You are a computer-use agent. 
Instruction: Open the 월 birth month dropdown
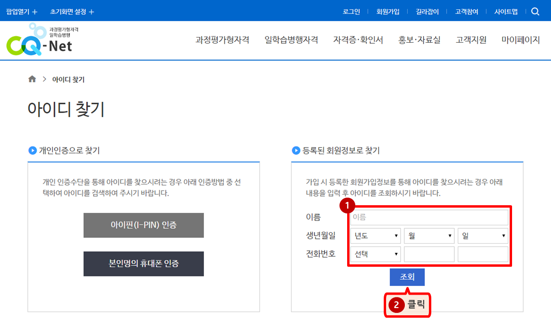click(429, 236)
